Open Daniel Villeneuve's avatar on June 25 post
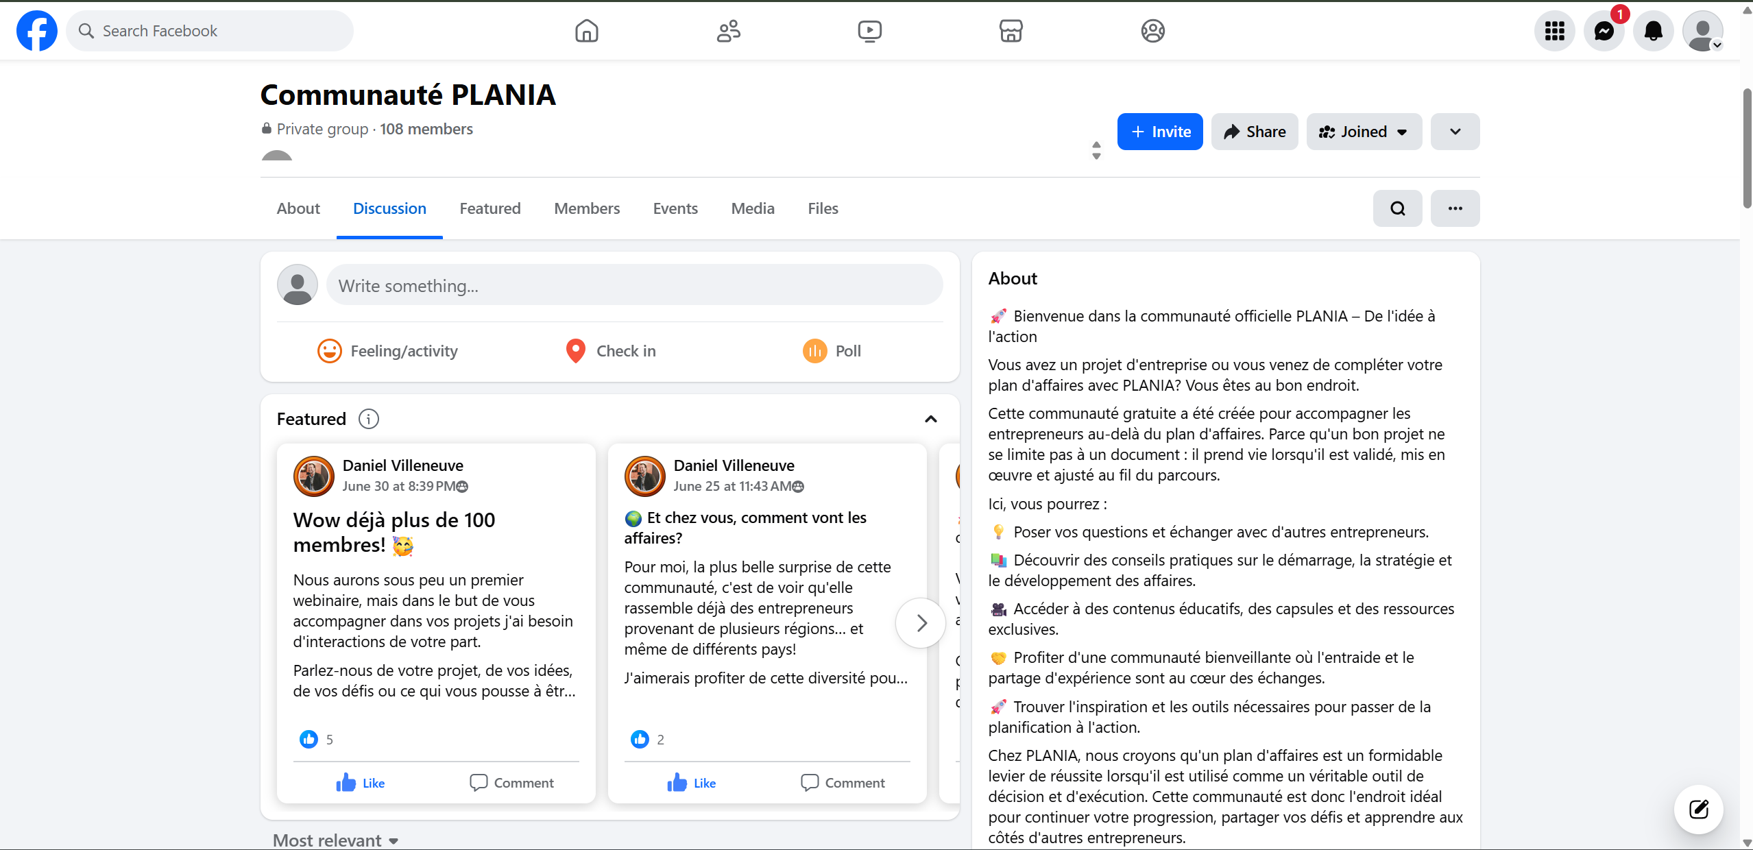1753x850 pixels. pos(645,476)
